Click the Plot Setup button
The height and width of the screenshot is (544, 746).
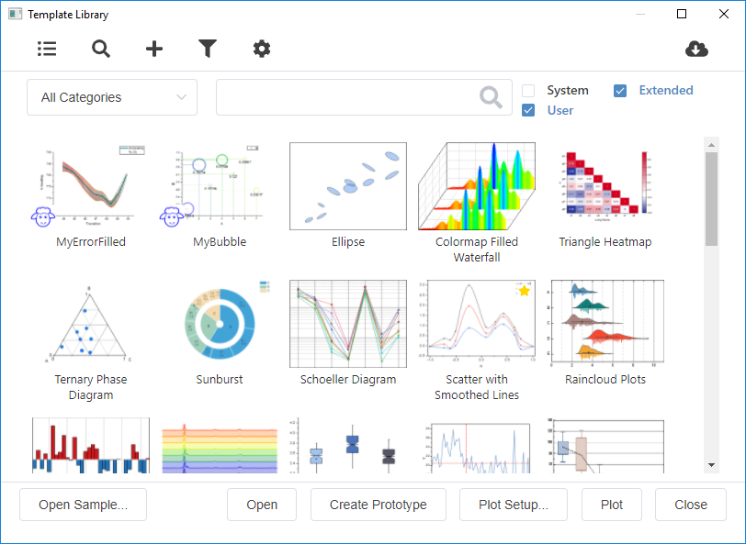coord(513,505)
